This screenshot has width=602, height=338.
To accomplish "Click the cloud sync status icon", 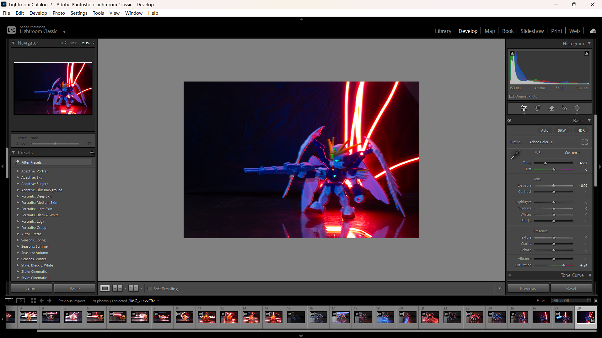I will (x=593, y=31).
